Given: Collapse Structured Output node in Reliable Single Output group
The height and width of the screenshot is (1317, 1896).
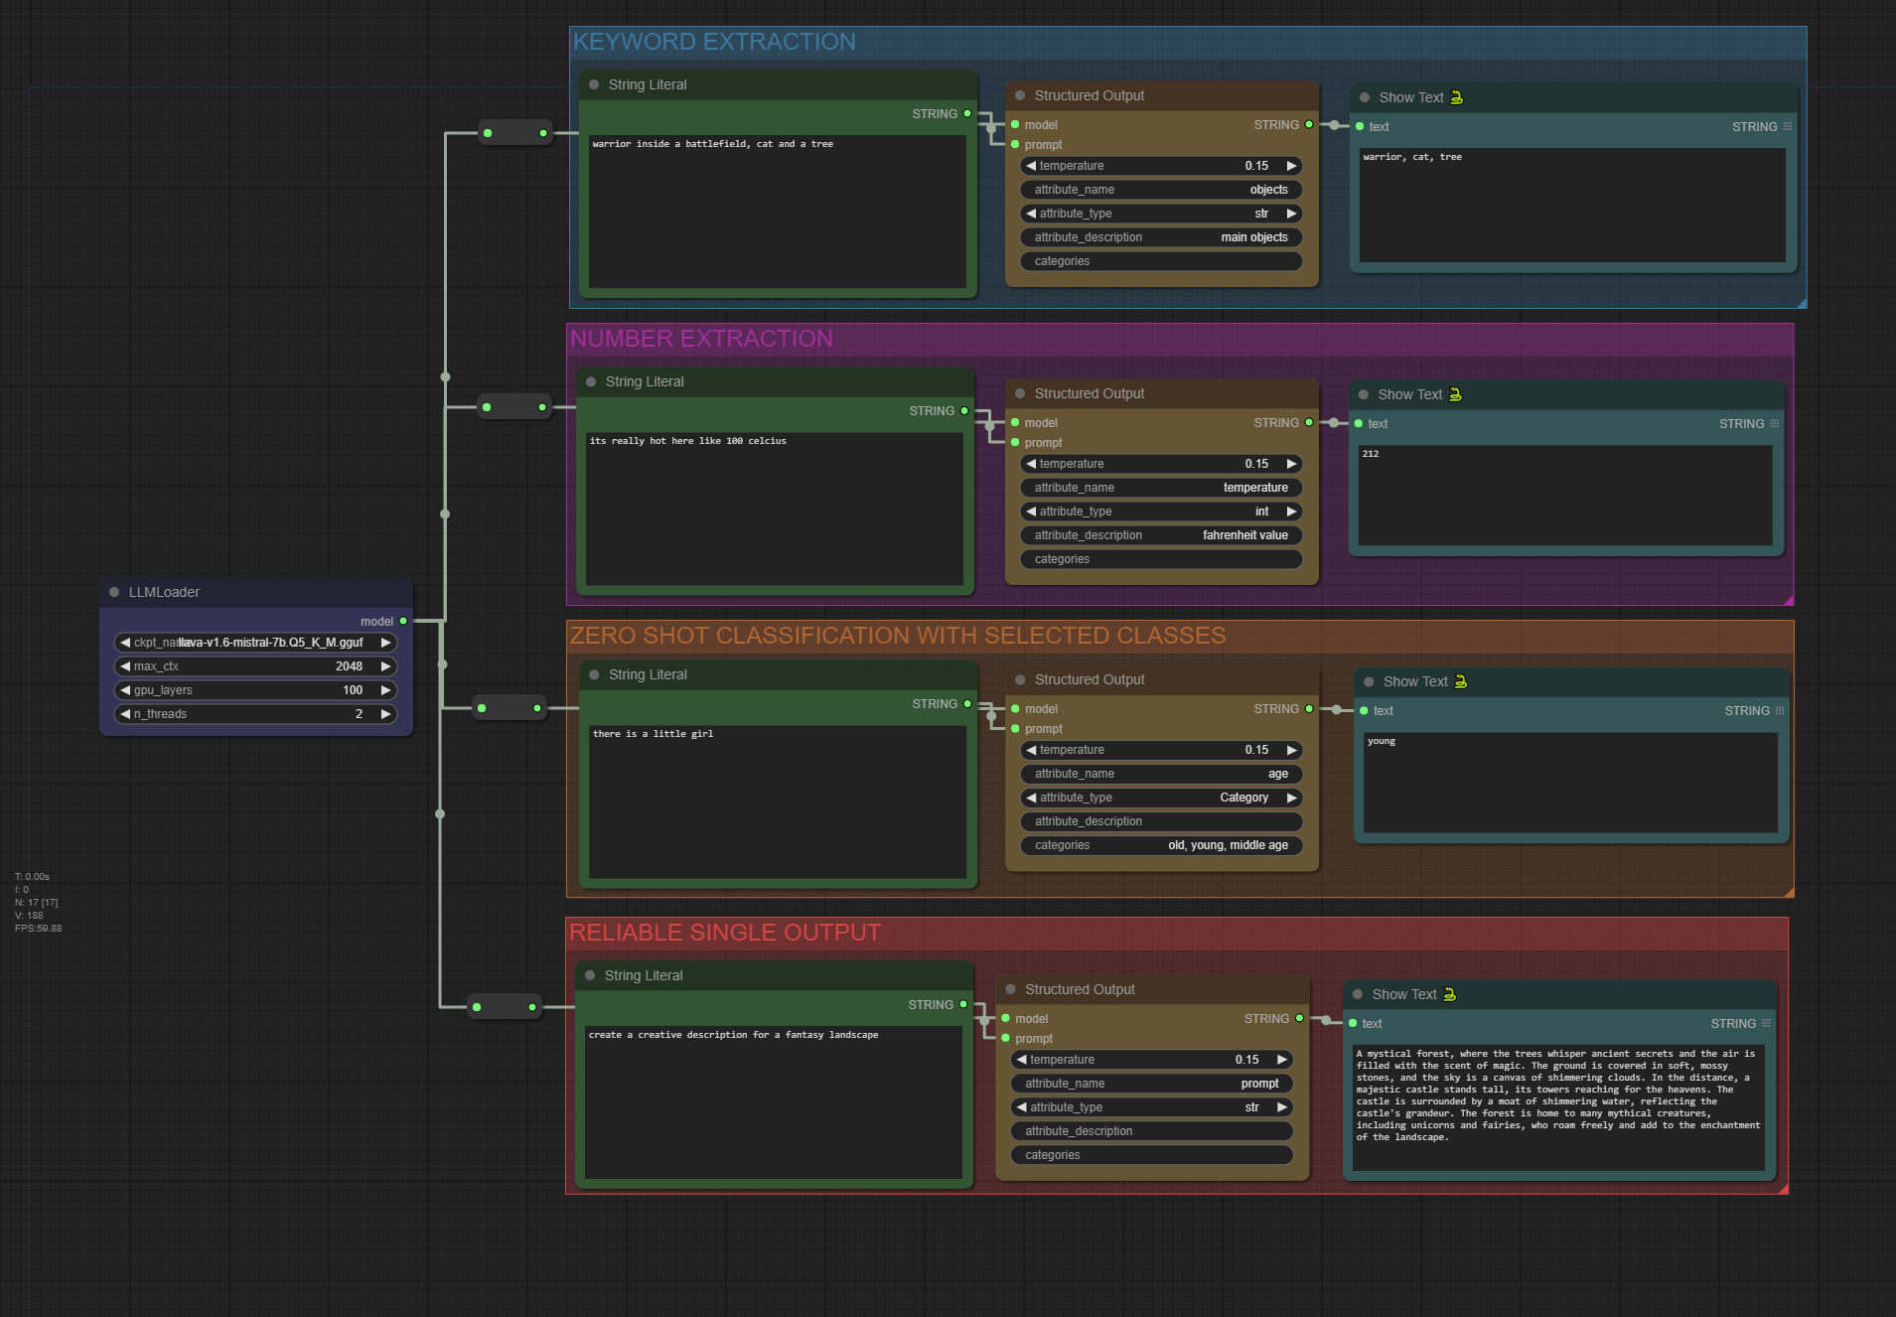Looking at the screenshot, I should coord(1010,989).
